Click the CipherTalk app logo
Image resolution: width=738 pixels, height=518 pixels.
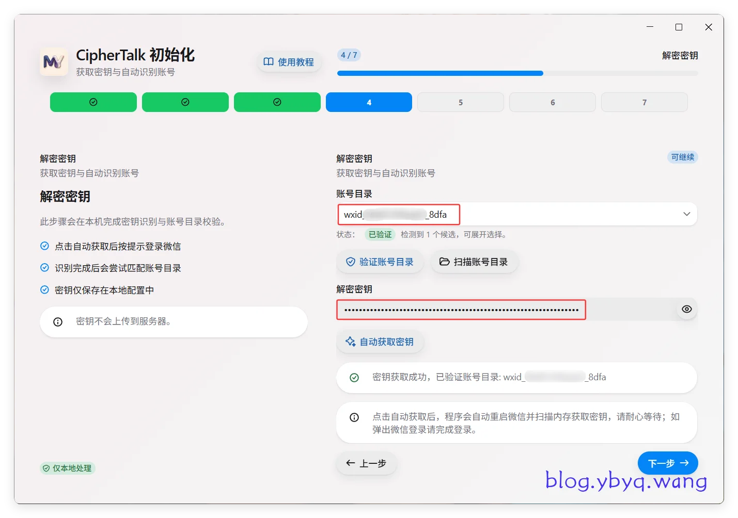pyautogui.click(x=54, y=62)
